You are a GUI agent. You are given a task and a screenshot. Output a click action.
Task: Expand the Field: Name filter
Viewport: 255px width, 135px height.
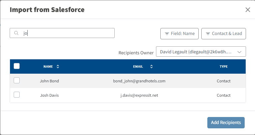(x=180, y=34)
